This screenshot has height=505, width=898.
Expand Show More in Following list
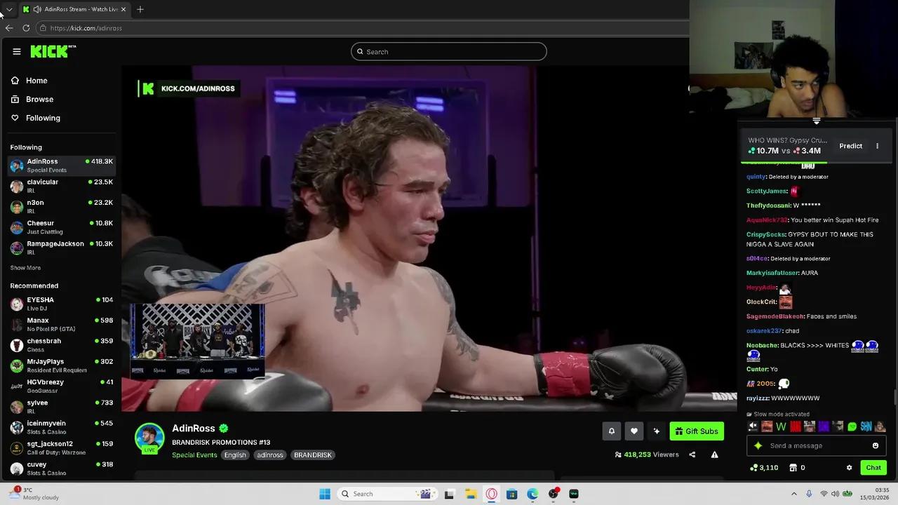[x=25, y=268]
